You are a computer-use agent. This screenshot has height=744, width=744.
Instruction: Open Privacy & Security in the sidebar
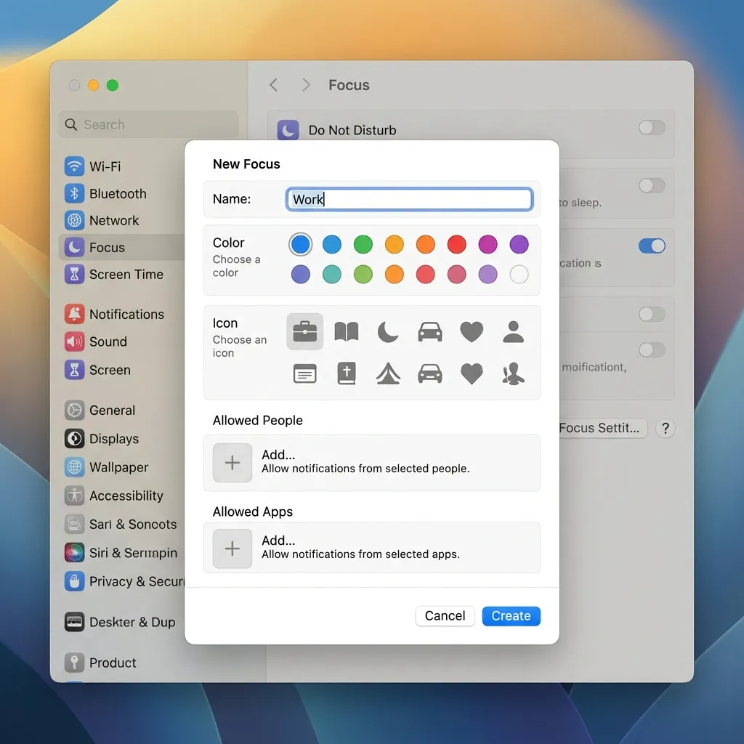[x=124, y=581]
